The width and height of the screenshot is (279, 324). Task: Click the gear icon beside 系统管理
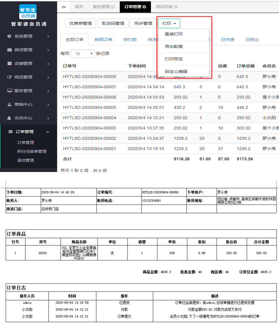(9, 36)
